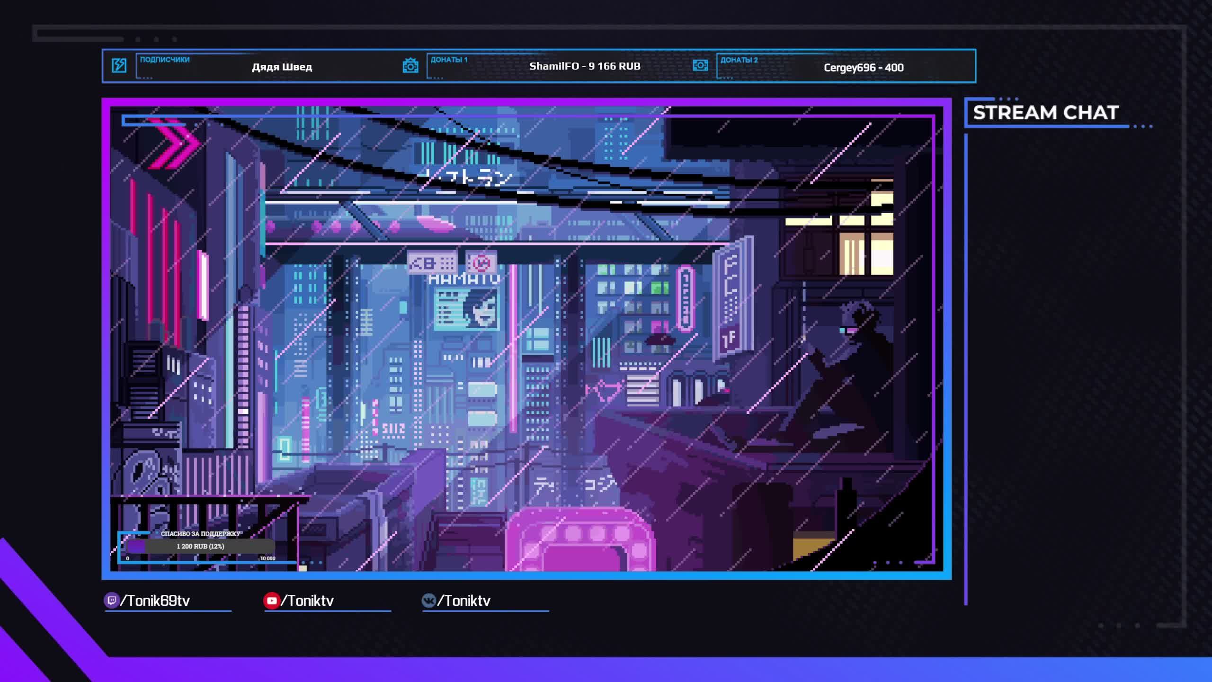
Task: Click the ShamilFO - 9 166 RUB donation
Action: (585, 66)
